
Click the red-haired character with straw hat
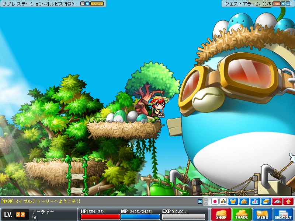[159, 106]
